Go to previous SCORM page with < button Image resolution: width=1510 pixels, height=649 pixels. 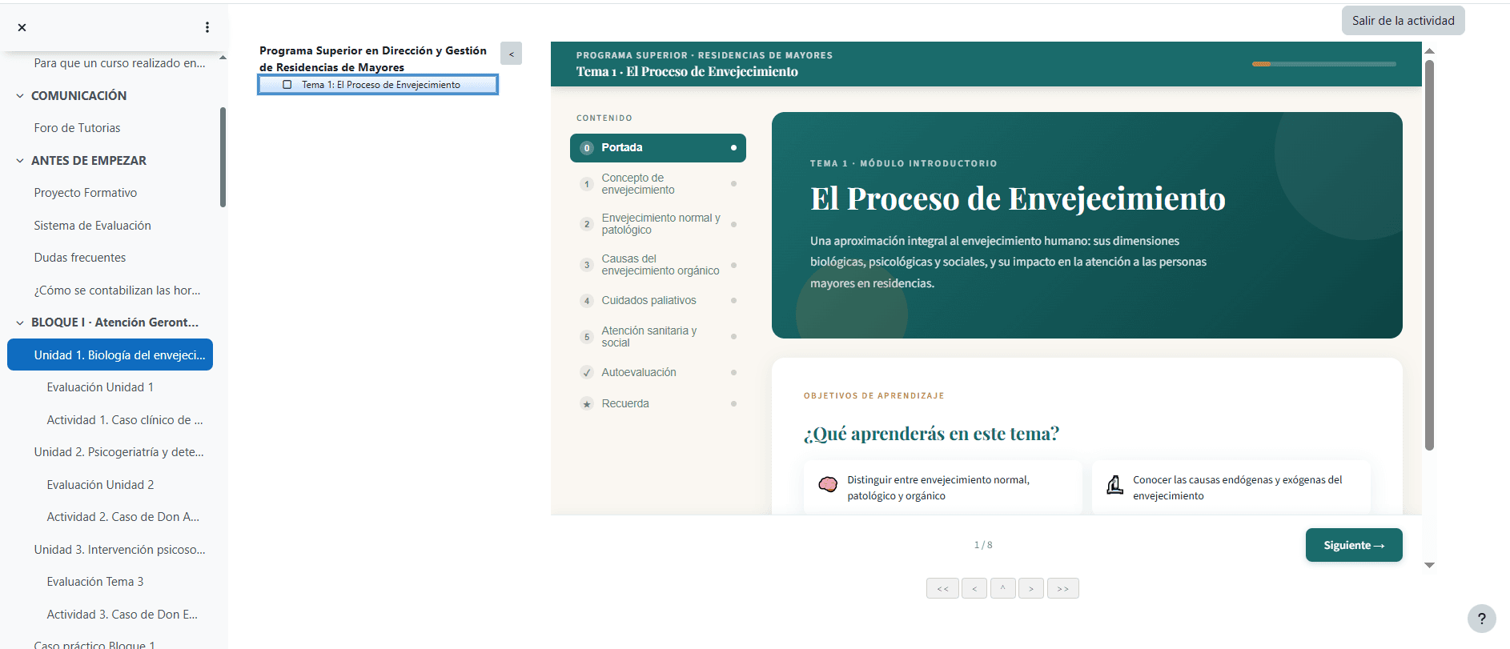click(974, 588)
